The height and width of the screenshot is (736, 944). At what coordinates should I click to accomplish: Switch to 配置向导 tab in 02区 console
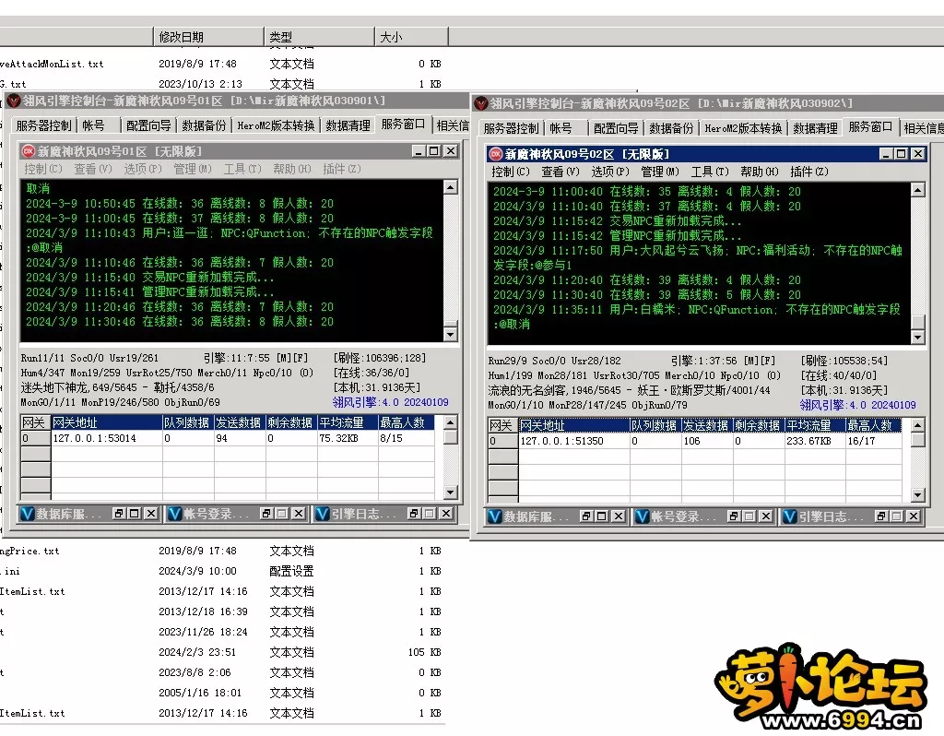(615, 128)
